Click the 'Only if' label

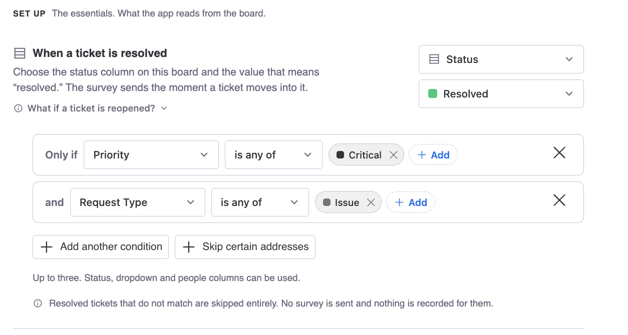pos(61,155)
